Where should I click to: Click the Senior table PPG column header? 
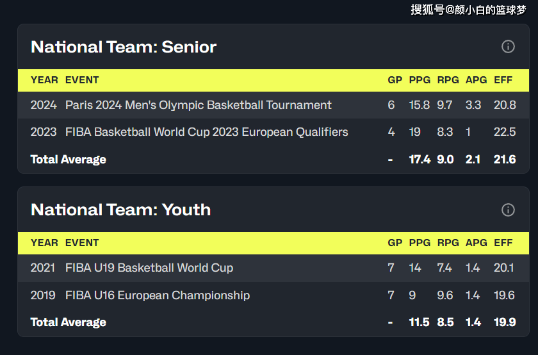420,80
